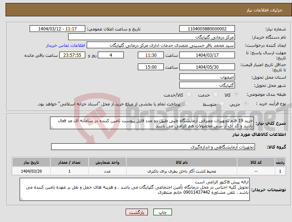Select the کالا radio button
This screenshot has height=222, width=292.
pos(236,94)
